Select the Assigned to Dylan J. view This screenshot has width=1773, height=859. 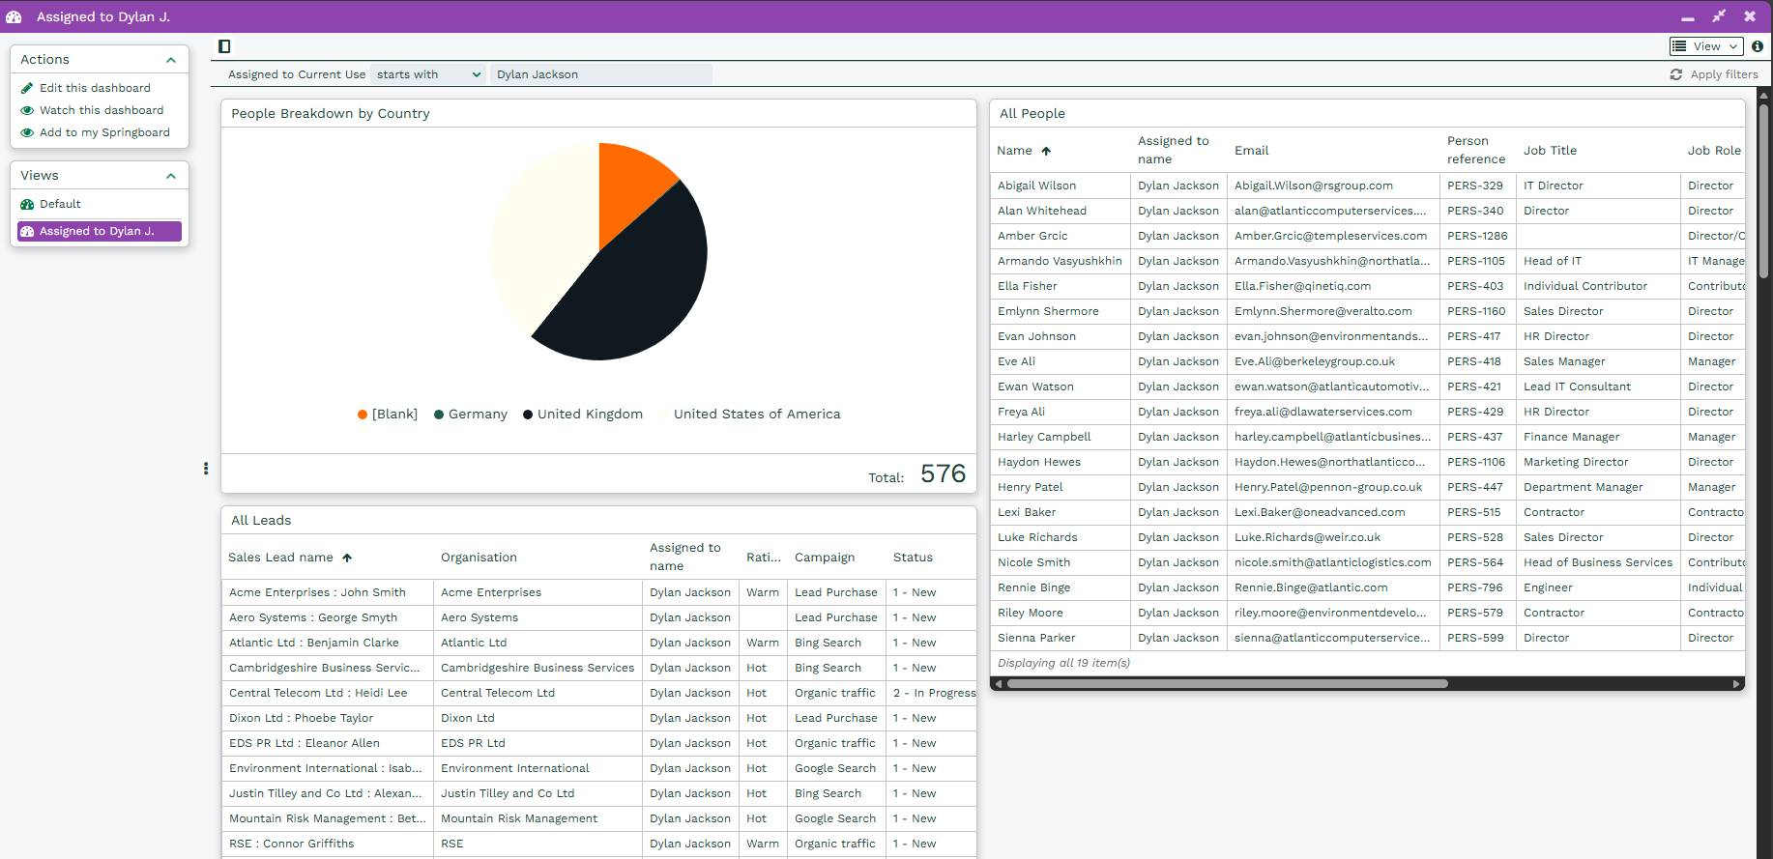click(97, 231)
